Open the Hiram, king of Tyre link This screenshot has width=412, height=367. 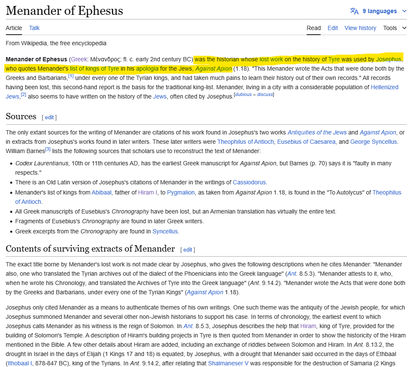[308, 326]
